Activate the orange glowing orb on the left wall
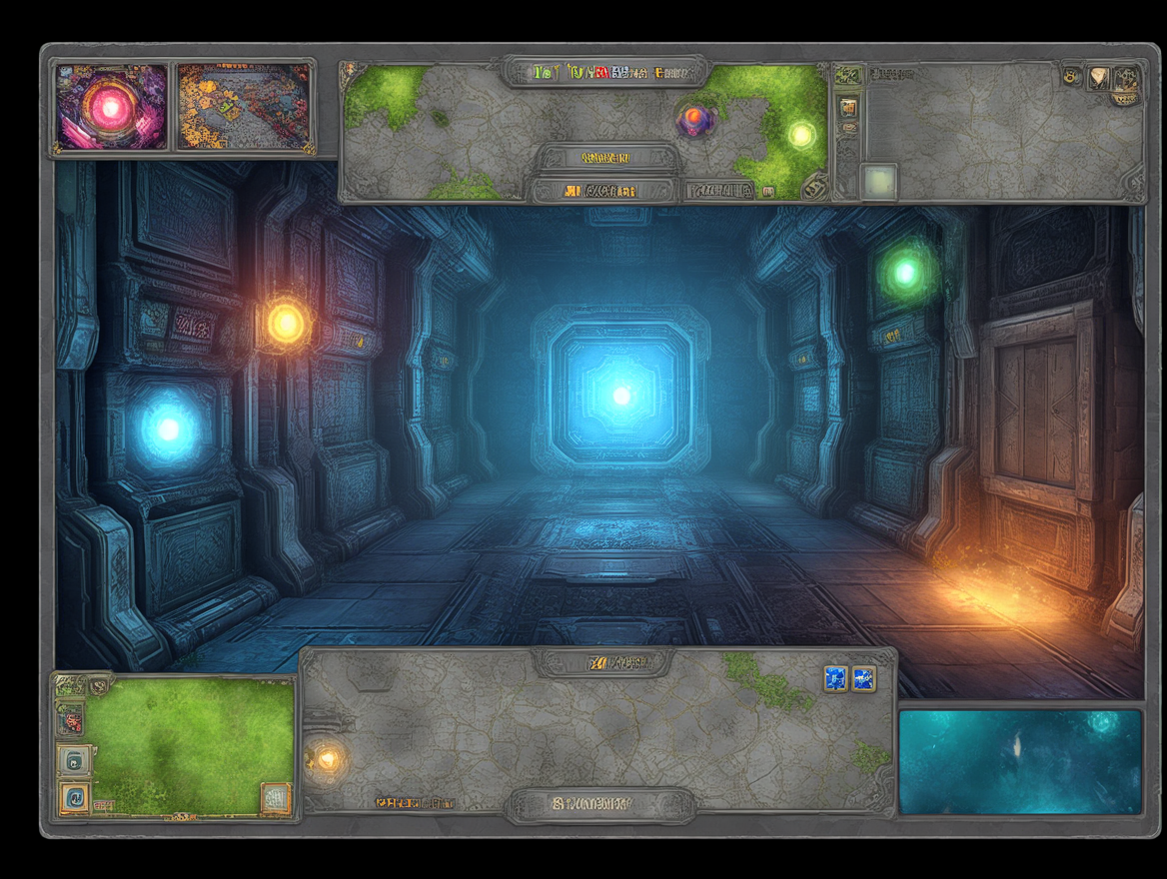The image size is (1167, 879). 285,324
